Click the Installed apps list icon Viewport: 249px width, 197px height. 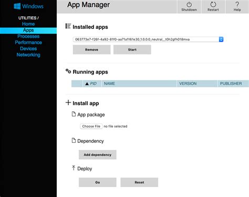tap(68, 26)
